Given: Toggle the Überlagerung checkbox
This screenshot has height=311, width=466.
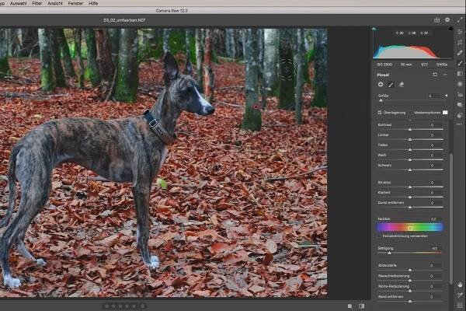Looking at the screenshot, I should [x=379, y=113].
